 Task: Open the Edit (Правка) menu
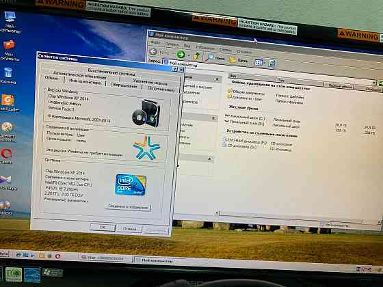tap(172, 44)
